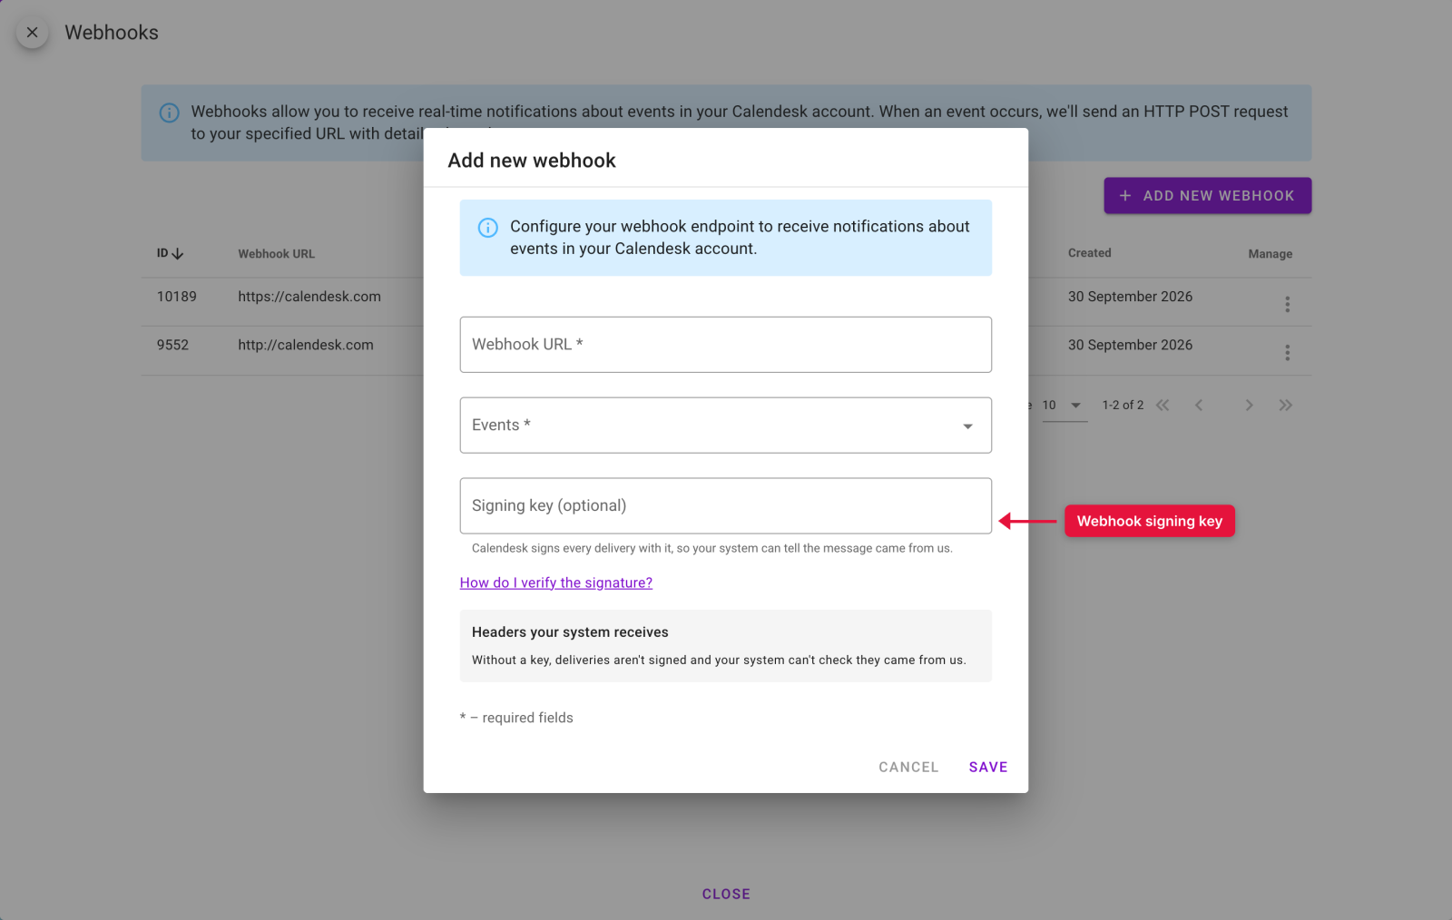Click ID cell 9552
This screenshot has height=920, width=1452.
[172, 345]
